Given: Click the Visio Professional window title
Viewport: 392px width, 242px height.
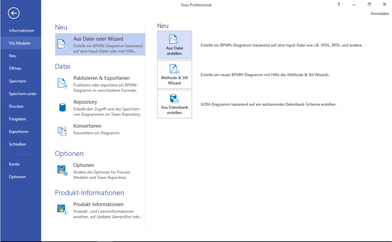Looking at the screenshot, I should (196, 5).
